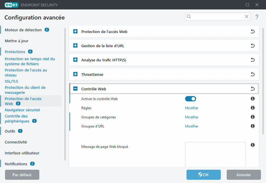266x183 pixels.
Task: Confirm settings with the OK button
Action: [203, 175]
